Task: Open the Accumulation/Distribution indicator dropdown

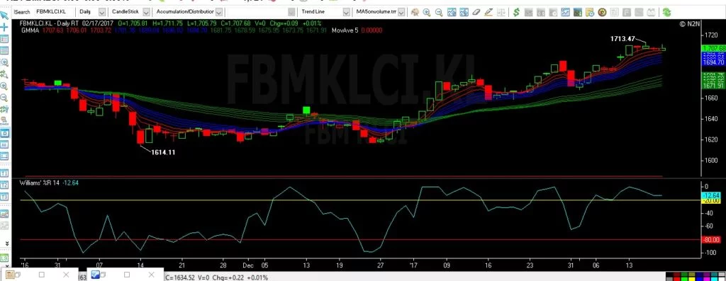Action: 219,11
